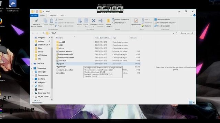This screenshot has height=123, width=220.
Task: Select the androidwinusb86 catalog file
Action: coord(66,54)
